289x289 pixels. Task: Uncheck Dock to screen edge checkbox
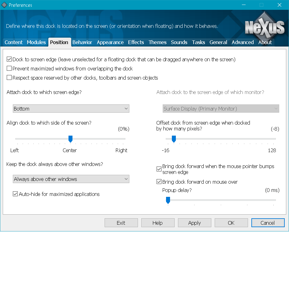(9, 59)
